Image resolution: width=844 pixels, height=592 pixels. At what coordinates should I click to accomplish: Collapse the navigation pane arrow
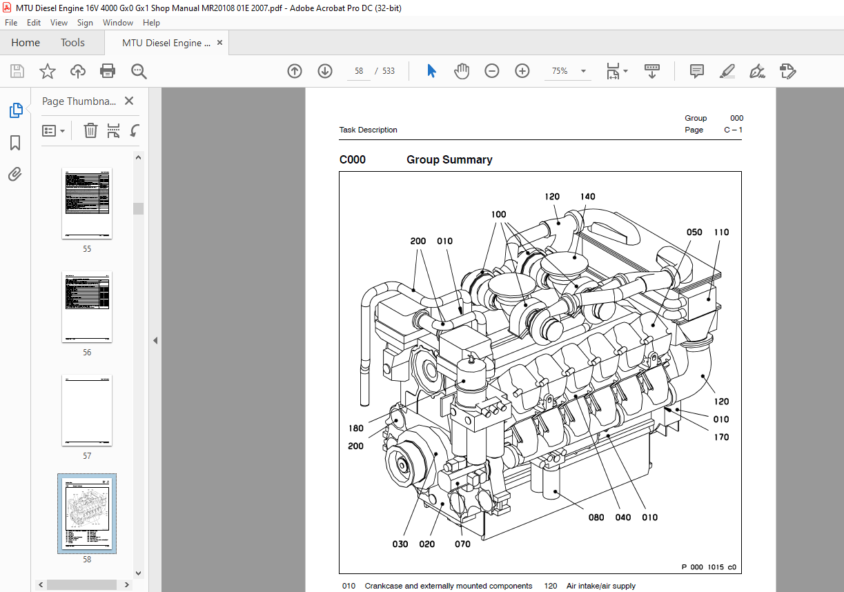pyautogui.click(x=155, y=340)
